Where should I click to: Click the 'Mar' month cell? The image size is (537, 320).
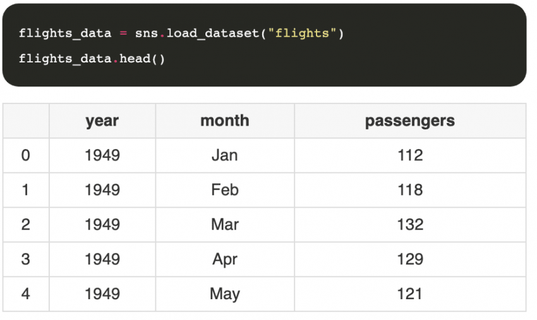(225, 225)
